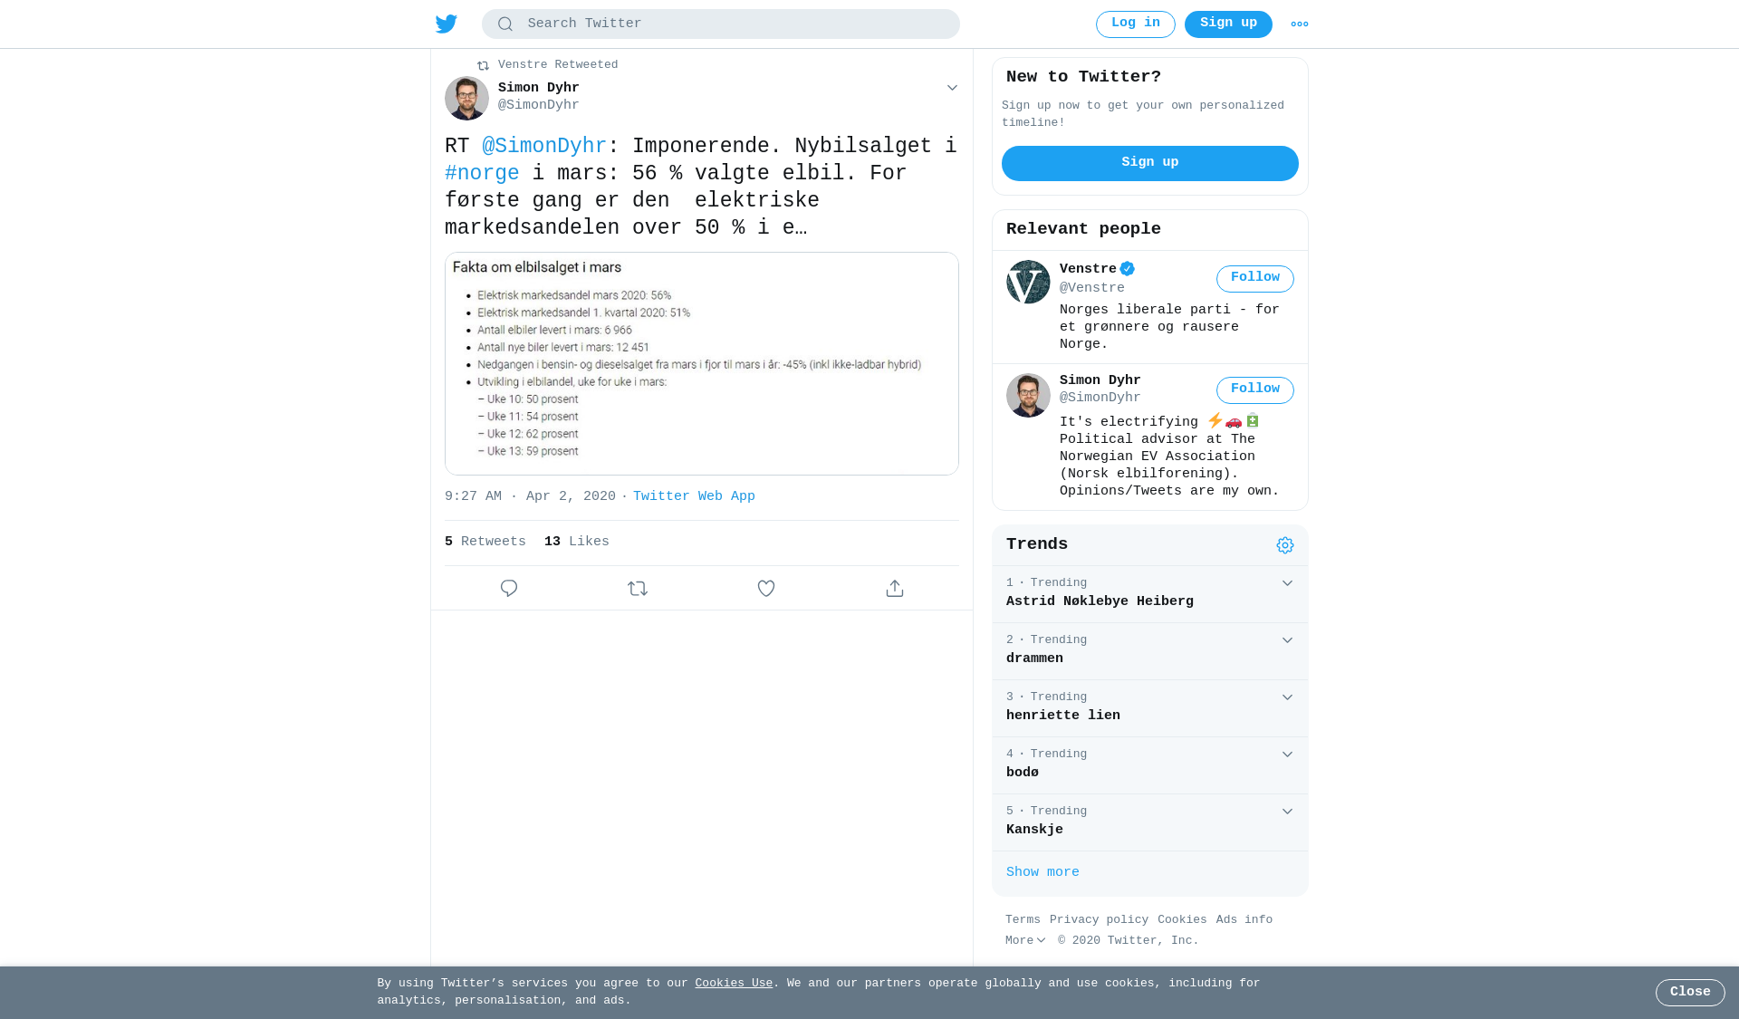The width and height of the screenshot is (1739, 1019).
Task: Open the elbilsalget facts image
Action: click(702, 363)
